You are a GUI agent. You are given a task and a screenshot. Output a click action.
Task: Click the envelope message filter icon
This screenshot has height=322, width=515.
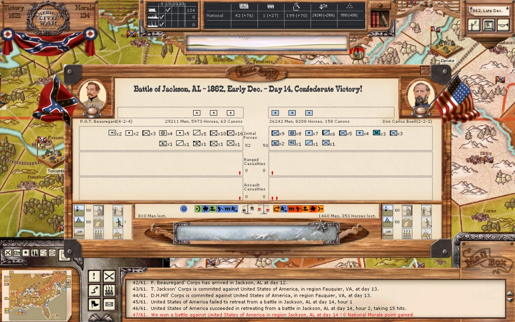click(x=109, y=304)
